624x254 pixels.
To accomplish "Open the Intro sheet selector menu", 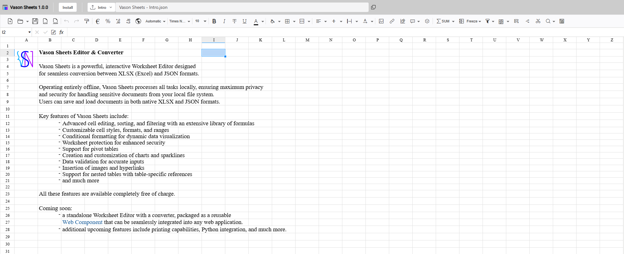I will click(x=101, y=7).
